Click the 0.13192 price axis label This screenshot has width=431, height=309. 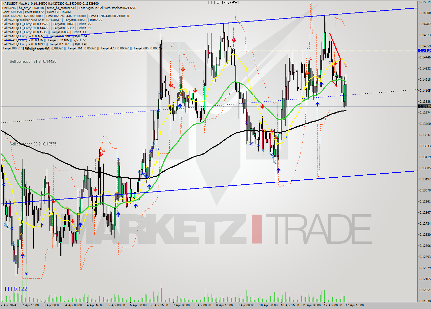pos(425,179)
